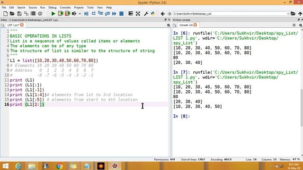Change to the parent directory
This screenshot has width=303, height=170.
pos(300,14)
